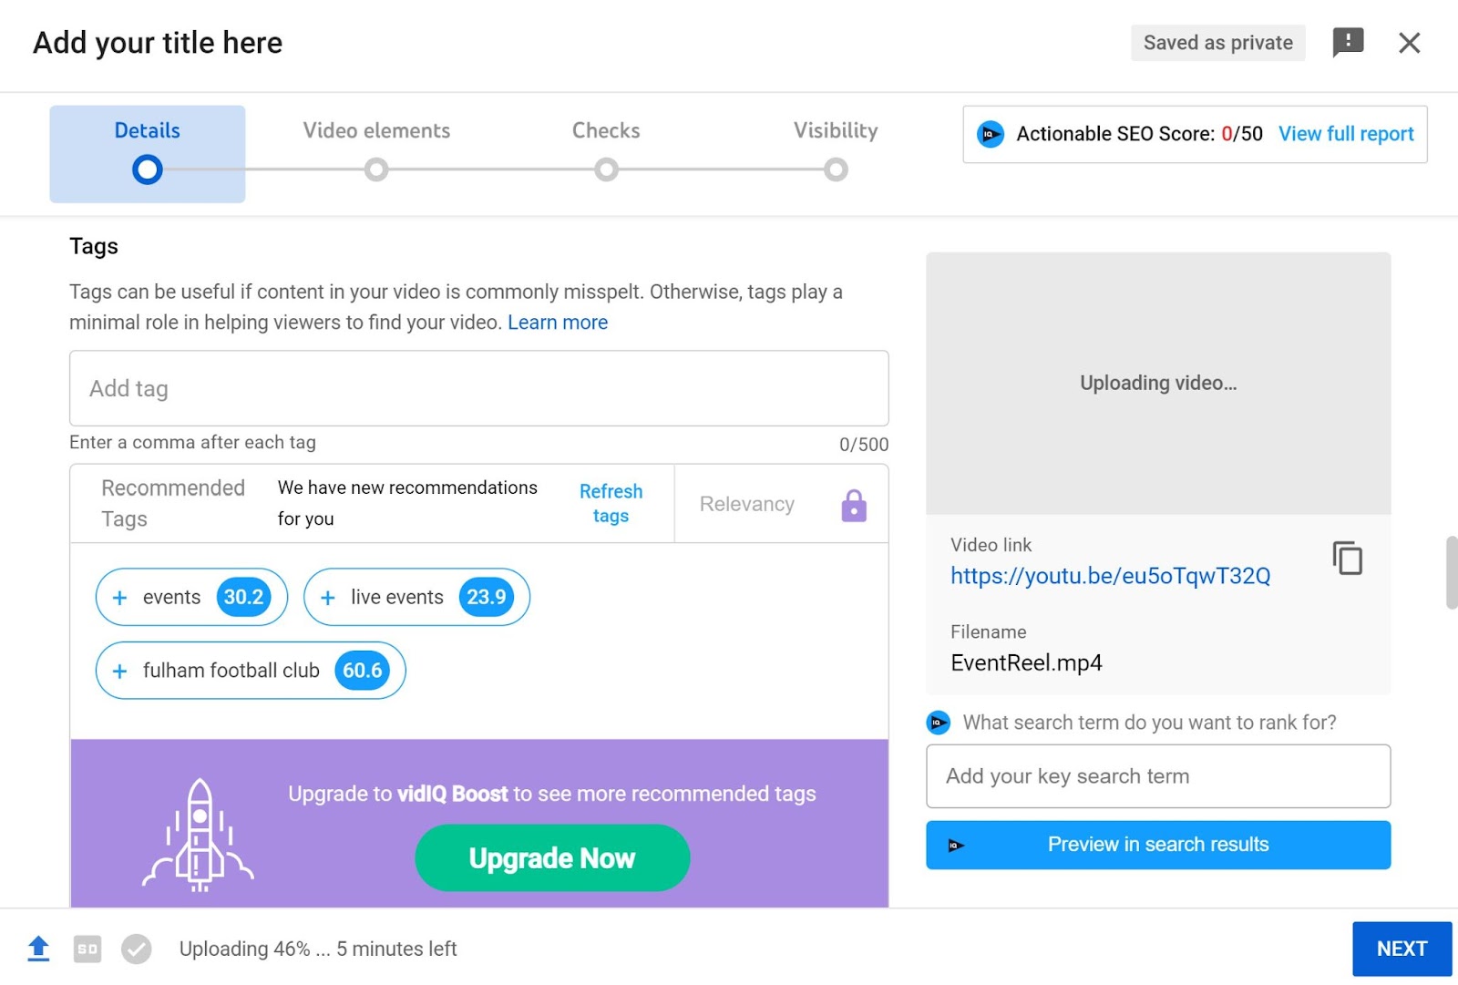Image resolution: width=1458 pixels, height=985 pixels.
Task: Click the purple Relevancy lock icon
Action: point(853,505)
